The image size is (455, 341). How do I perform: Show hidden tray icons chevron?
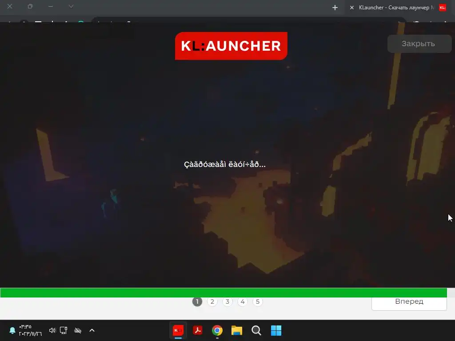[x=92, y=330]
